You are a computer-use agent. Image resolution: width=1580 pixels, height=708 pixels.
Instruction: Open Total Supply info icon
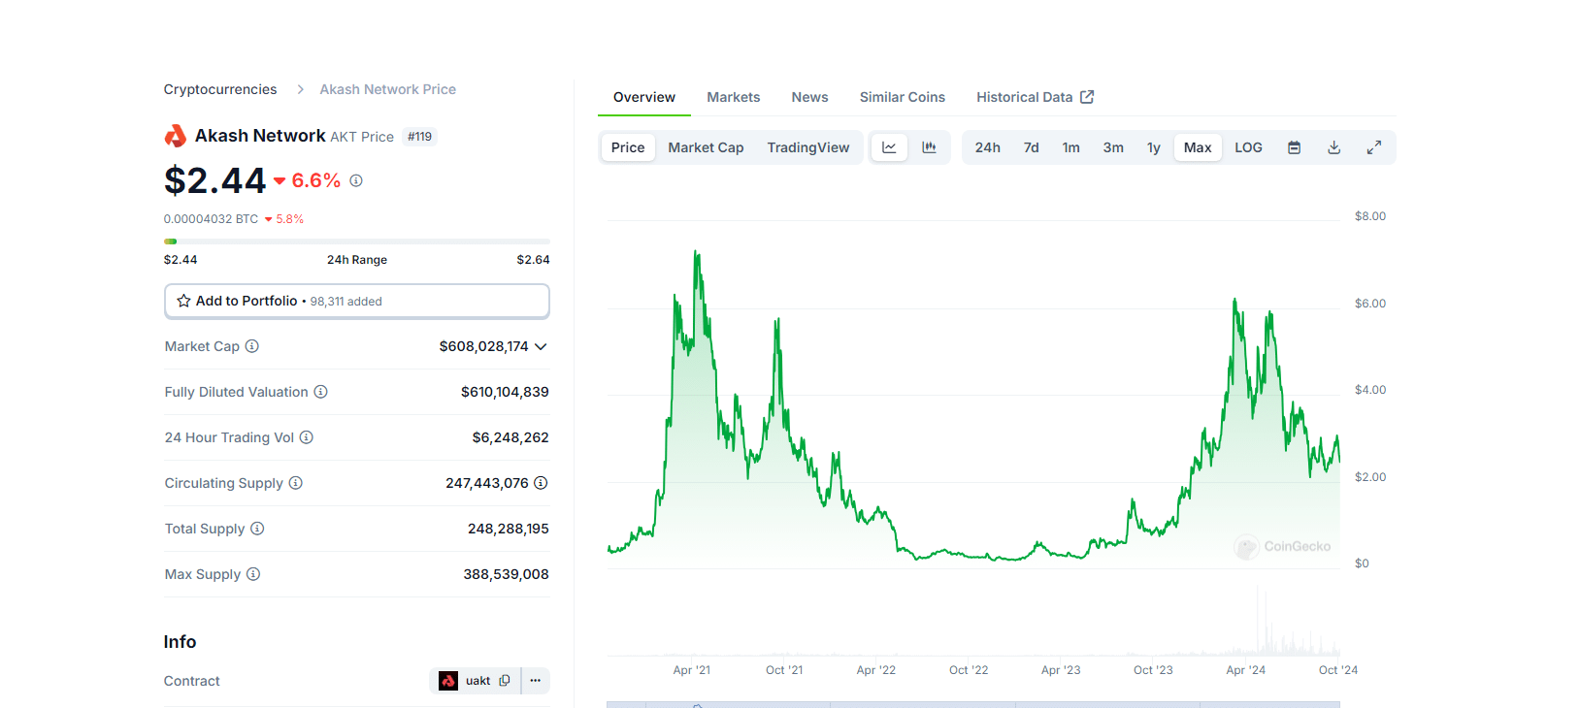point(257,529)
